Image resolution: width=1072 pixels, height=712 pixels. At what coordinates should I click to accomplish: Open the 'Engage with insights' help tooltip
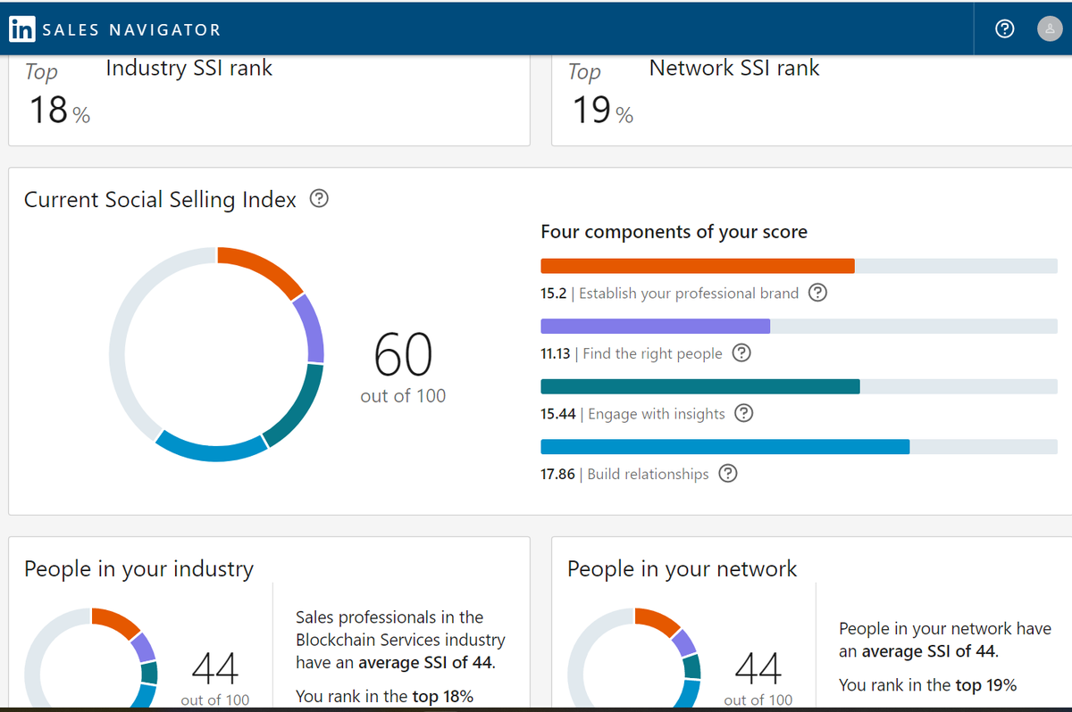click(744, 413)
